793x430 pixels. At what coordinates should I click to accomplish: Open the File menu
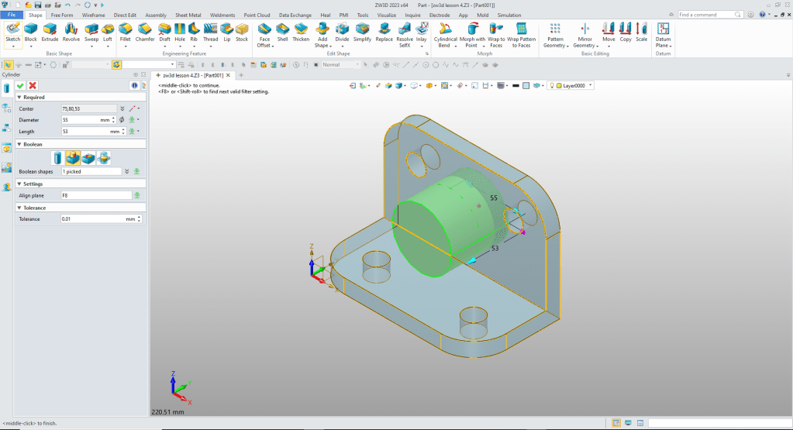pyautogui.click(x=13, y=15)
